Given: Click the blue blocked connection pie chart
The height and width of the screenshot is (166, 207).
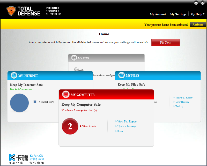Looking at the screenshot, I should 19,103.
